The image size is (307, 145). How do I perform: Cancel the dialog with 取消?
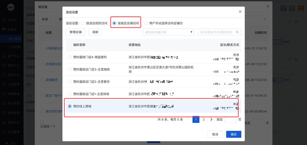215,134
